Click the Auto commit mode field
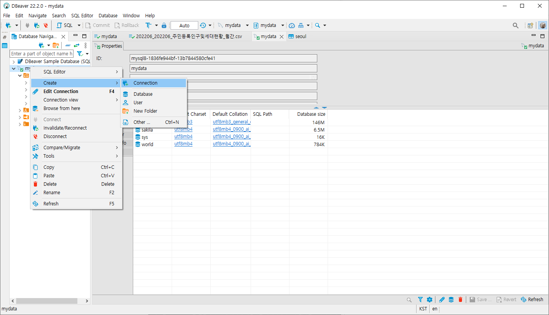The width and height of the screenshot is (549, 315). coord(184,25)
